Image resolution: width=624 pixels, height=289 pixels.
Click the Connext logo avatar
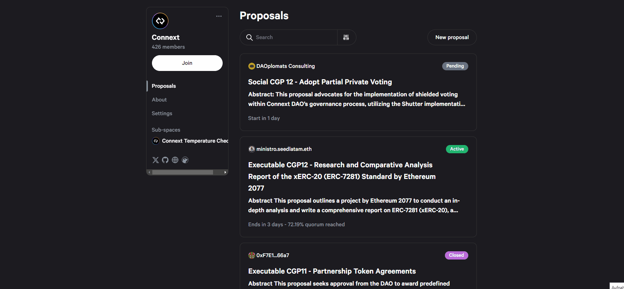click(160, 21)
